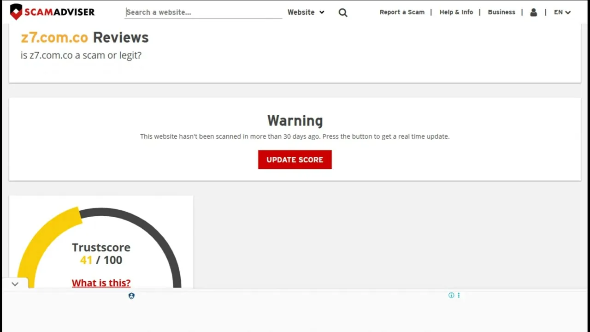Click the Trustscore gauge arc
Image resolution: width=590 pixels, height=332 pixels.
click(x=100, y=247)
